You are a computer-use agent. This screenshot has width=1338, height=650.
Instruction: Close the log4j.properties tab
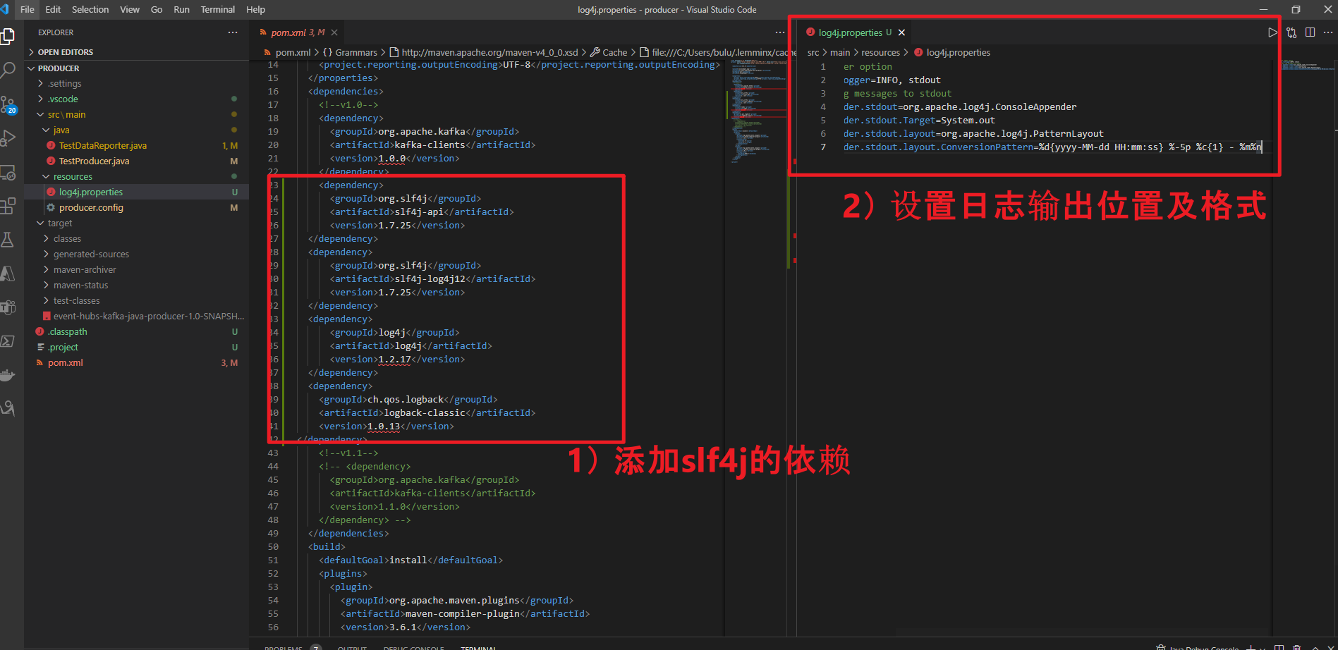(x=901, y=32)
